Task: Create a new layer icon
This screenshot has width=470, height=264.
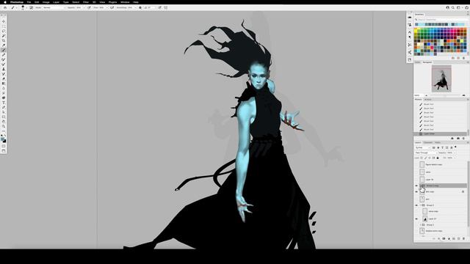Action: tap(458, 238)
